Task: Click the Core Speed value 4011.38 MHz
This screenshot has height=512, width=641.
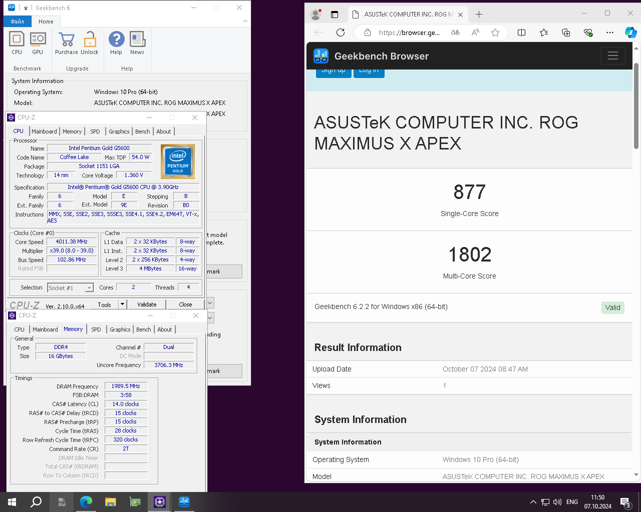Action: (72, 241)
